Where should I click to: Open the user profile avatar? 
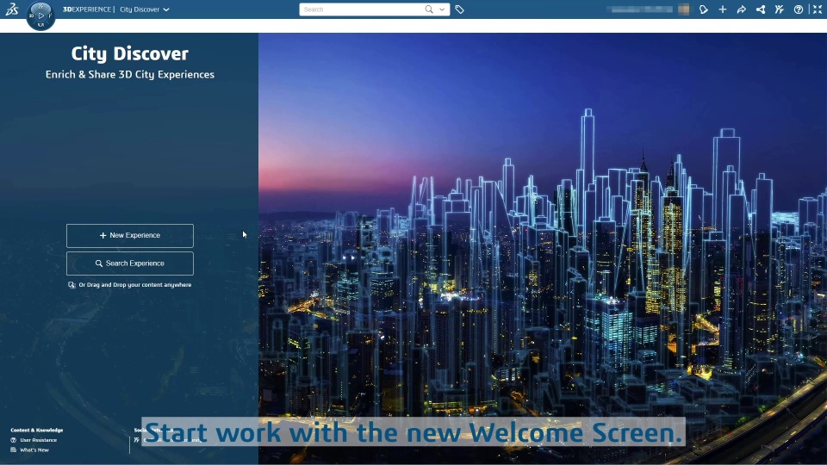click(683, 9)
